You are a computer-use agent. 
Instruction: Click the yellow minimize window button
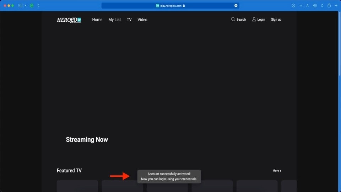(9, 6)
